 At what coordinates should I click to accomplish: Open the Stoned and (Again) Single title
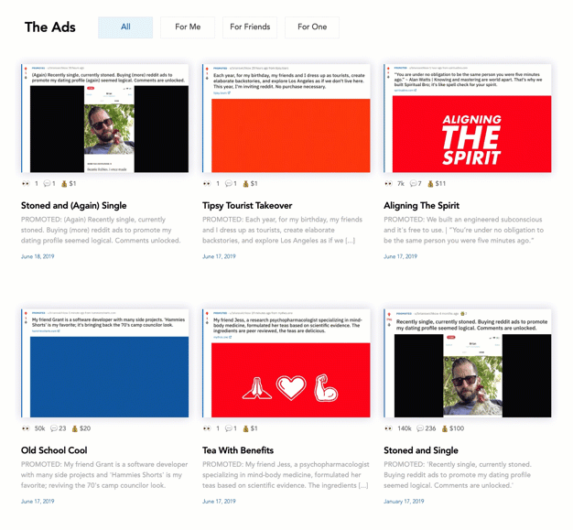point(73,205)
